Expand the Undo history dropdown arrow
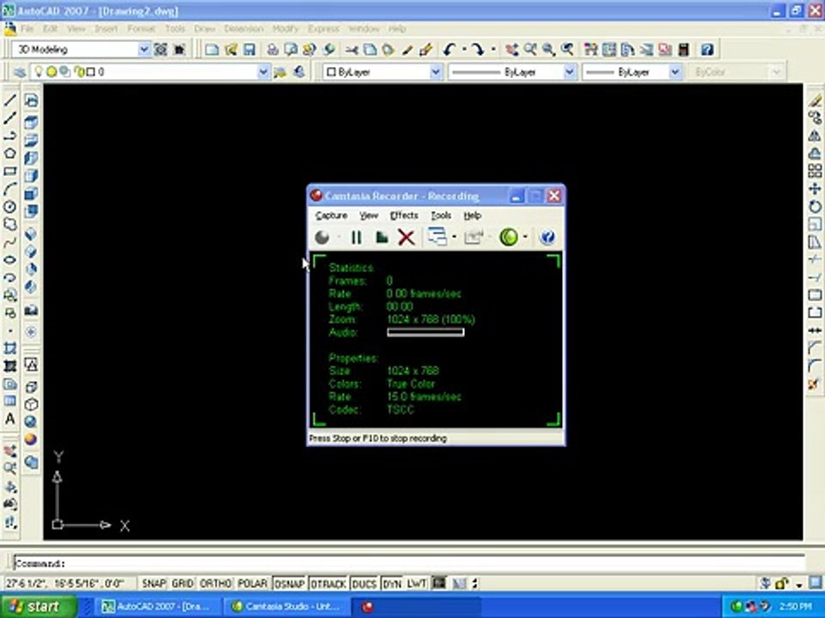Screen dimensions: 825x618 (464, 50)
